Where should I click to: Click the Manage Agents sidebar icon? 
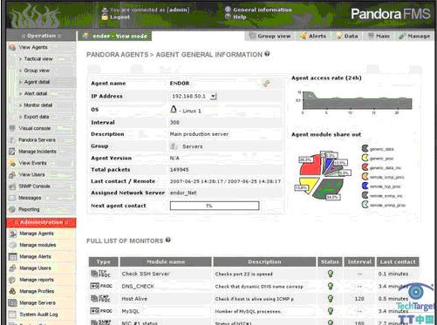coord(13,234)
